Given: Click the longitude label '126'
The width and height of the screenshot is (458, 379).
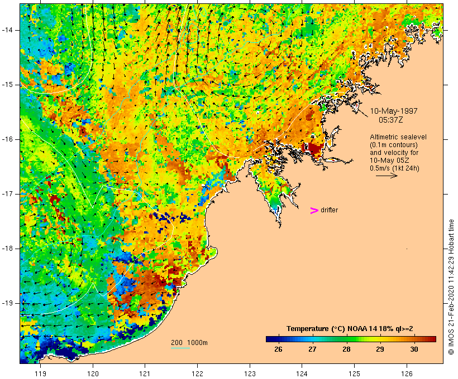Looking at the screenshot, I should point(407,373).
